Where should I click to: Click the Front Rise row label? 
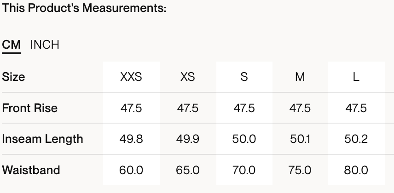click(x=30, y=108)
